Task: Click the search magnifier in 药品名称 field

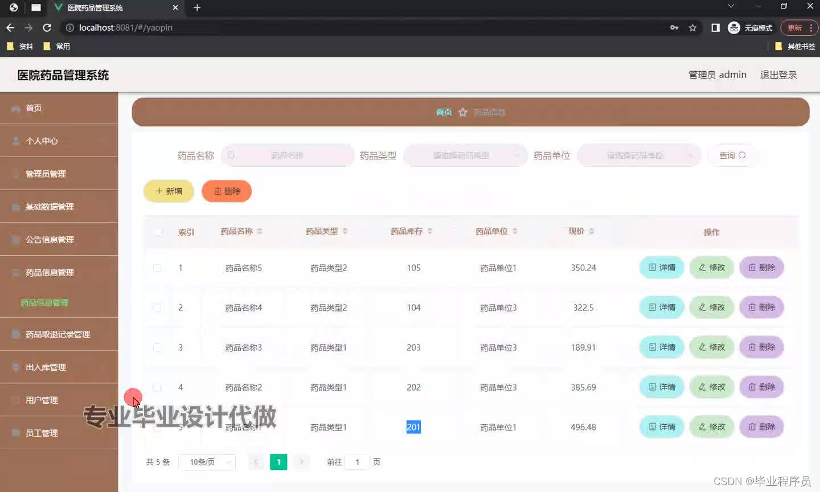Action: pyautogui.click(x=231, y=155)
